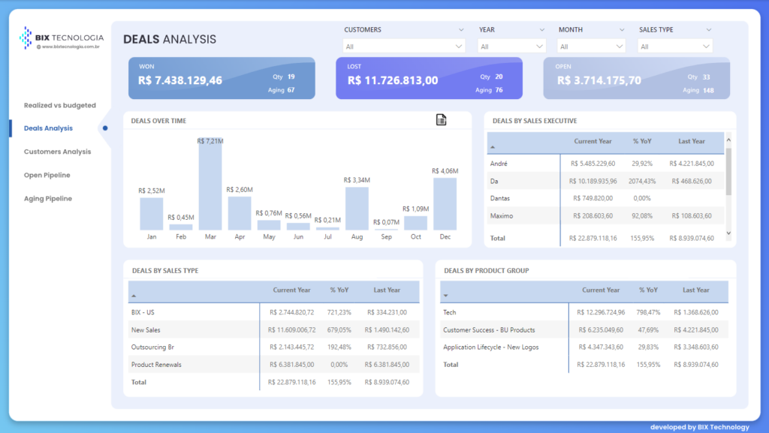The height and width of the screenshot is (433, 769).
Task: Click the chevron beside the SALES TYPE filter title
Action: click(708, 30)
